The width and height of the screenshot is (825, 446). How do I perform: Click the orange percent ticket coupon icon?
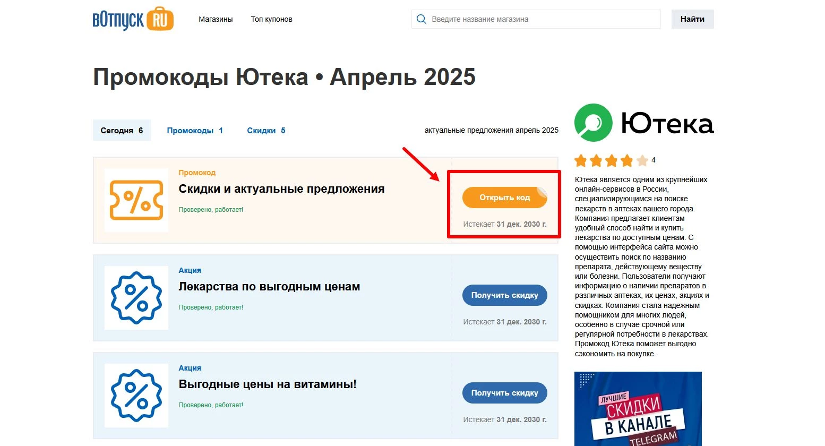click(136, 200)
